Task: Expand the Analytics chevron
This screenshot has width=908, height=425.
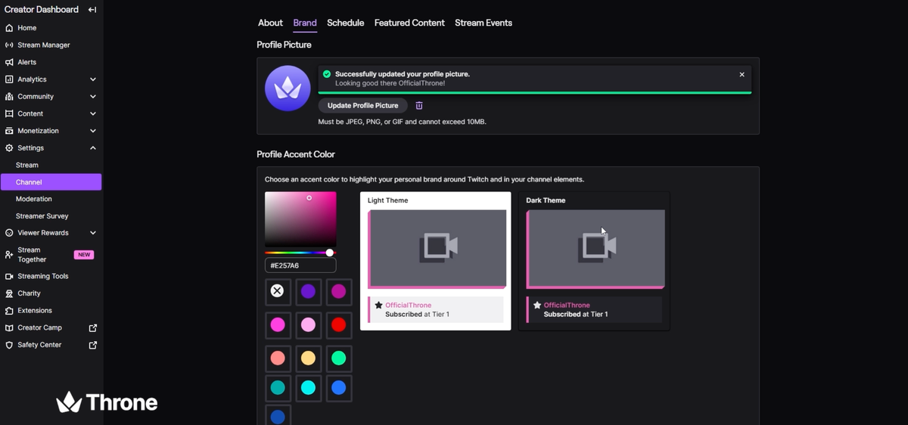Action: (93, 79)
